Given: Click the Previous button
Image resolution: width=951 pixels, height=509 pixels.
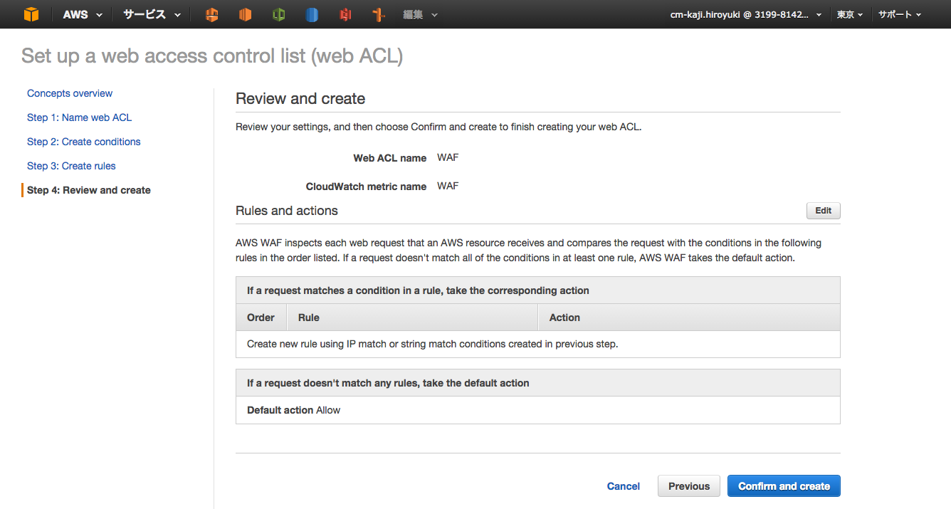Looking at the screenshot, I should pos(689,486).
